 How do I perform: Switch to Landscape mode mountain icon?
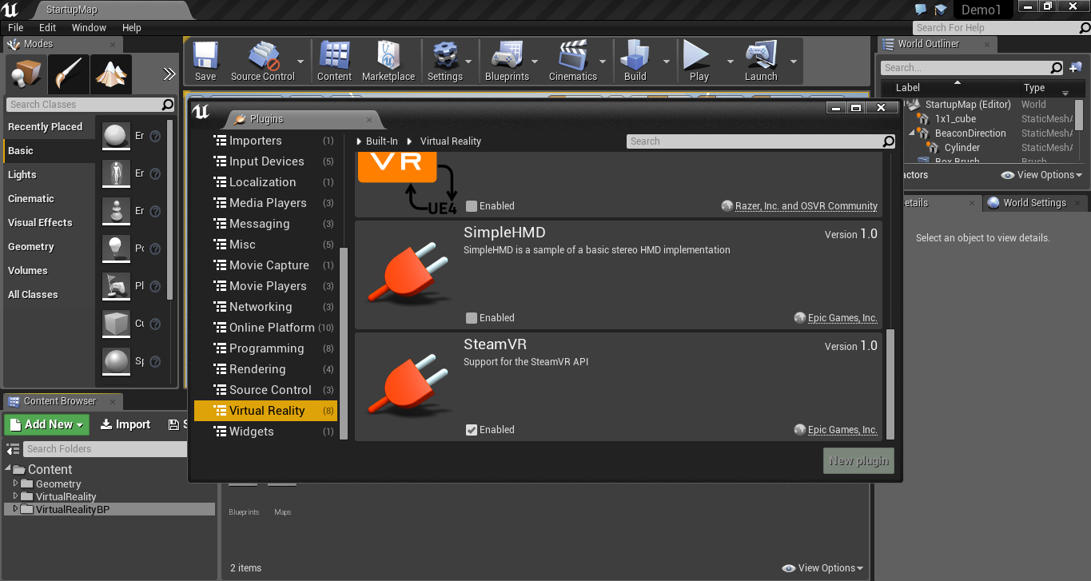[110, 75]
